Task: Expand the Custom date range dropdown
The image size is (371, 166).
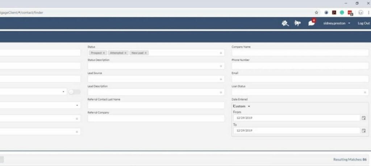Action: [242, 106]
